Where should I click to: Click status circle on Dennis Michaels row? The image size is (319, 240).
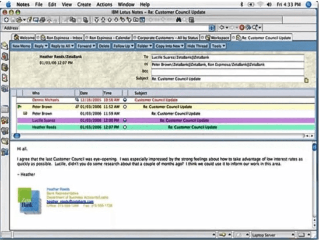(125, 100)
